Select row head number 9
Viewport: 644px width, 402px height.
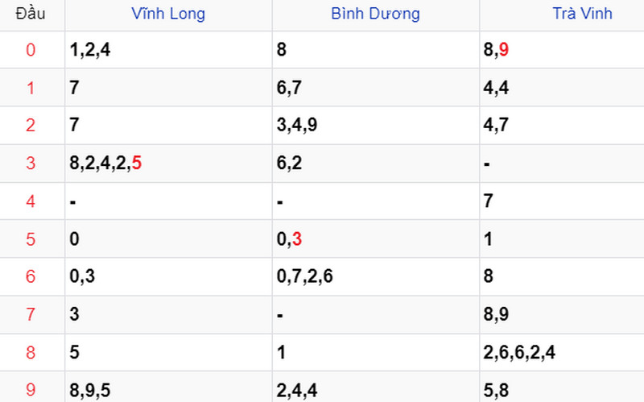[31, 389]
